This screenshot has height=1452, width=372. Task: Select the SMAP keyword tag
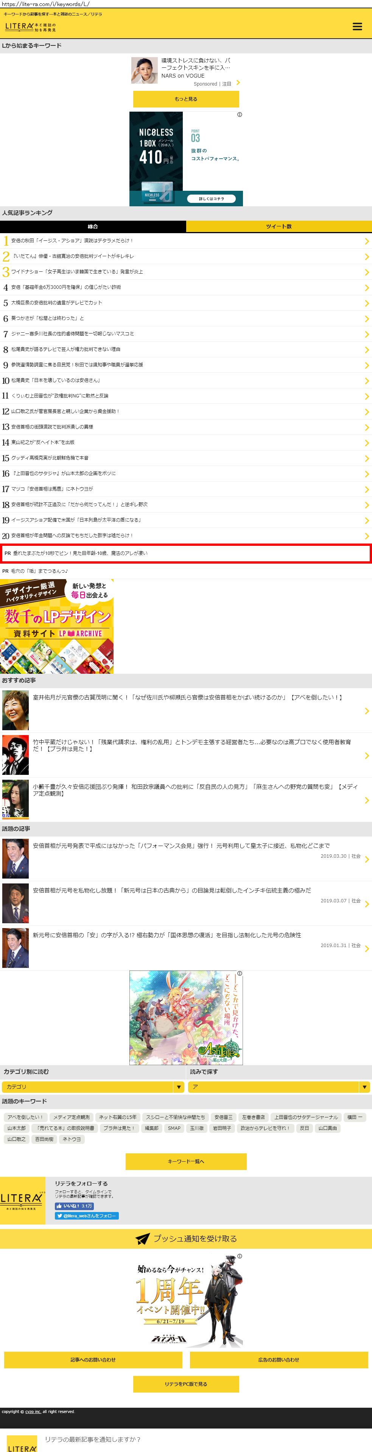pos(174,1128)
